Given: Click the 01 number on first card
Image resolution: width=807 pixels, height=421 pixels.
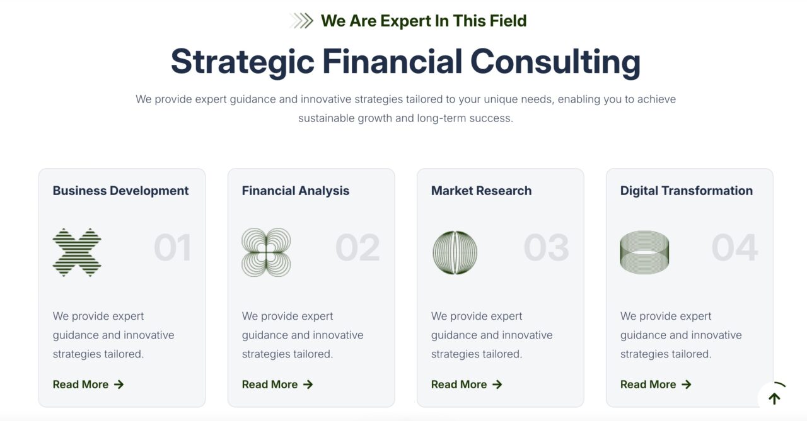Looking at the screenshot, I should 172,247.
